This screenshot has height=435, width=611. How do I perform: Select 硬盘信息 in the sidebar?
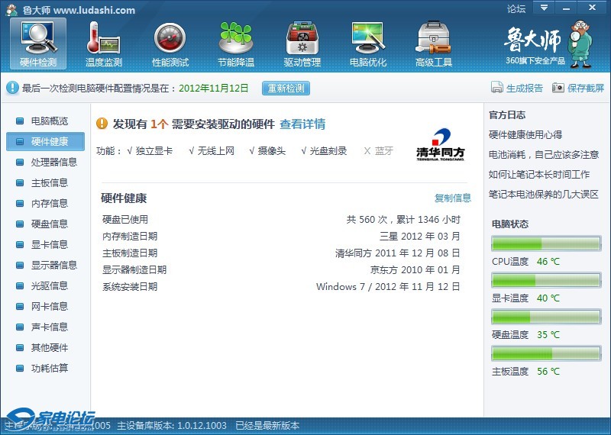[49, 224]
